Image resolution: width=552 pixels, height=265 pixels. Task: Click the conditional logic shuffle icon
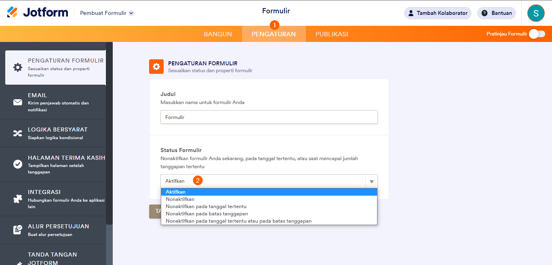point(18,133)
